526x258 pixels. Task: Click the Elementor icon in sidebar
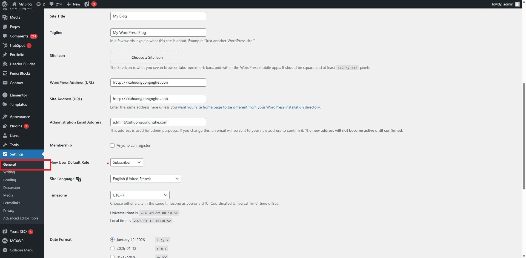pos(5,95)
